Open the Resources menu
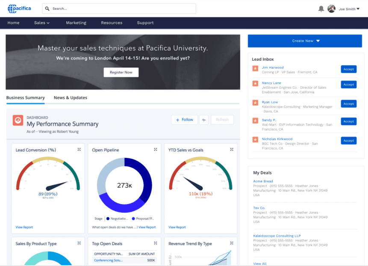Screen dimensions: 368x266 click(112, 23)
